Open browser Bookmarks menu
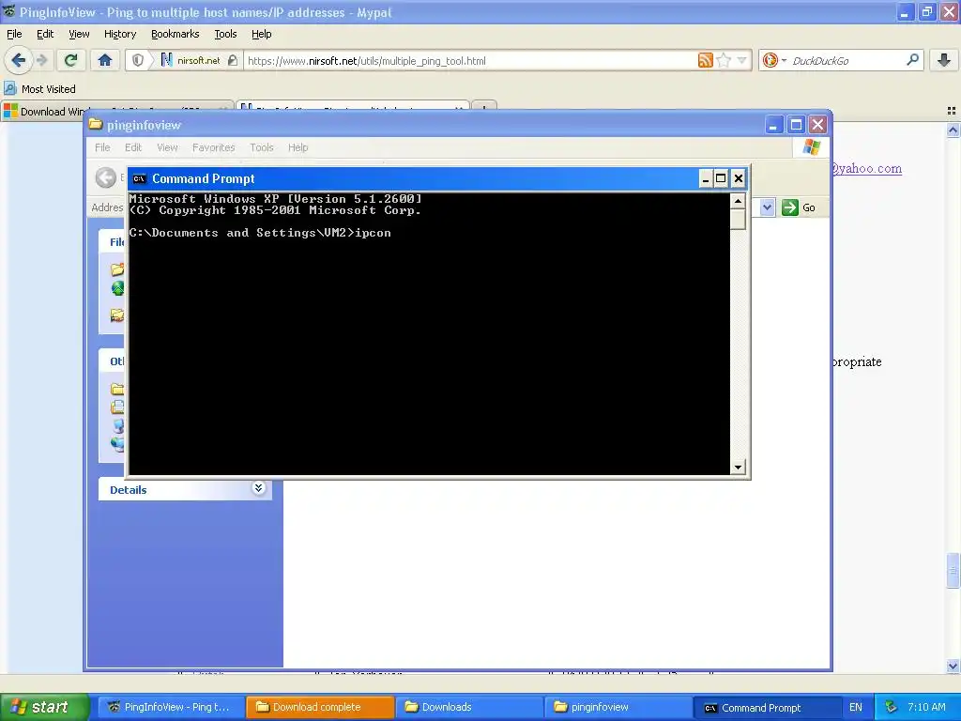 click(175, 34)
